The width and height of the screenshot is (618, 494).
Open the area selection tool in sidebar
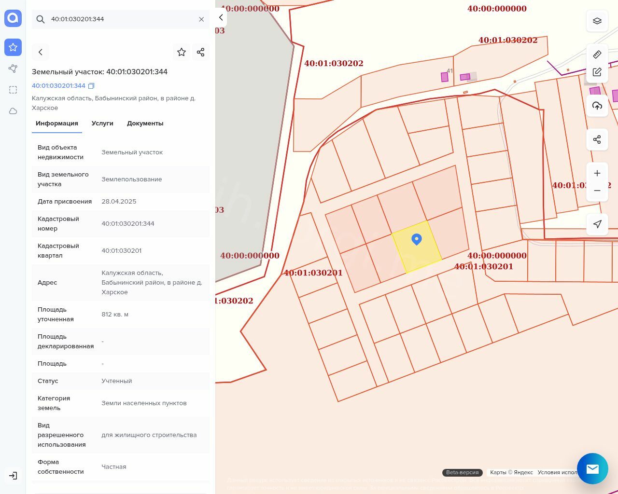pos(13,90)
